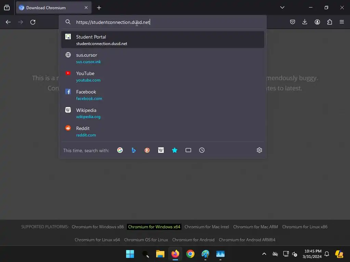The image size is (350, 262).
Task: Open the notifications bell
Action: [327, 254]
